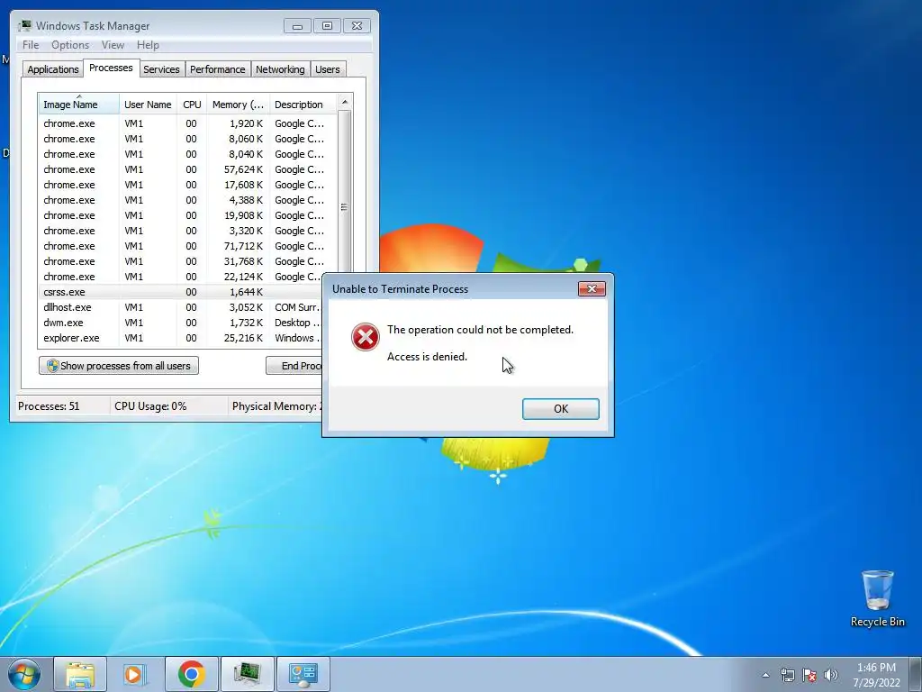
Task: Click the volume speaker tray icon
Action: click(x=831, y=675)
